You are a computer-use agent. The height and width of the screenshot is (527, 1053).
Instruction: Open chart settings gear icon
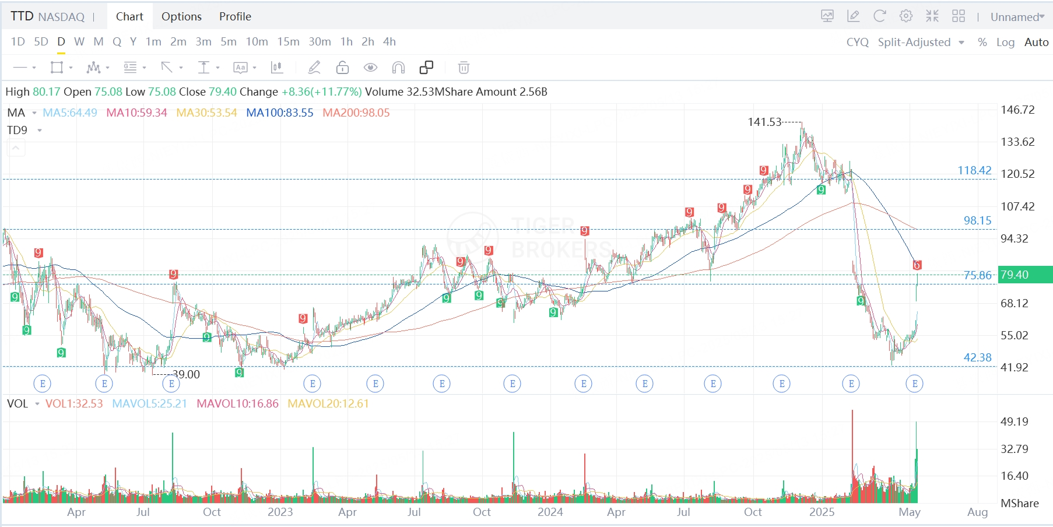(x=906, y=16)
